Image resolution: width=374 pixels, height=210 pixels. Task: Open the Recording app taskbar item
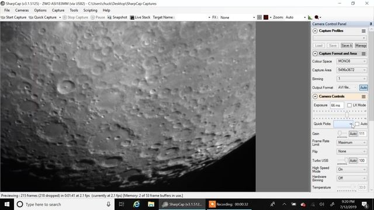pyautogui.click(x=229, y=204)
